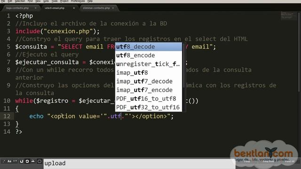Close the eliminar-contacto.php tab

click(113, 8)
